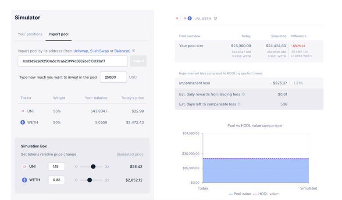This screenshot has height=200, width=342.
Task: Open the Balancer link
Action: 122,51
